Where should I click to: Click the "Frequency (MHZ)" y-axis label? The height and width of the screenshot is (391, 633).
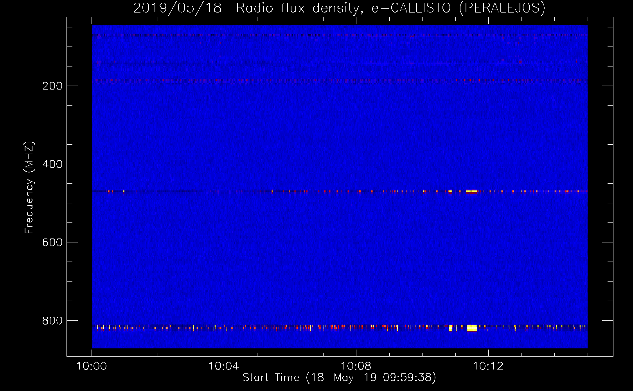(29, 188)
